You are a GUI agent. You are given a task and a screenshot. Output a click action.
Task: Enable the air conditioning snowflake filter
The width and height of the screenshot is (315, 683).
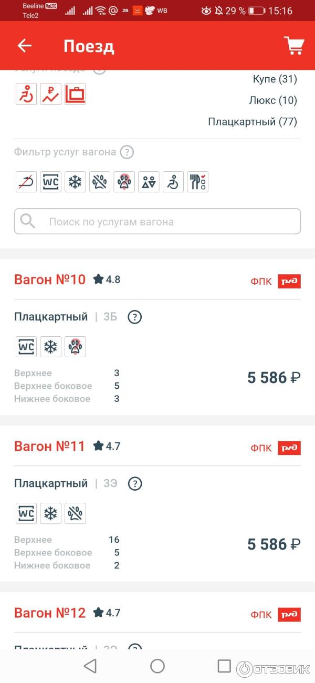coord(75,181)
